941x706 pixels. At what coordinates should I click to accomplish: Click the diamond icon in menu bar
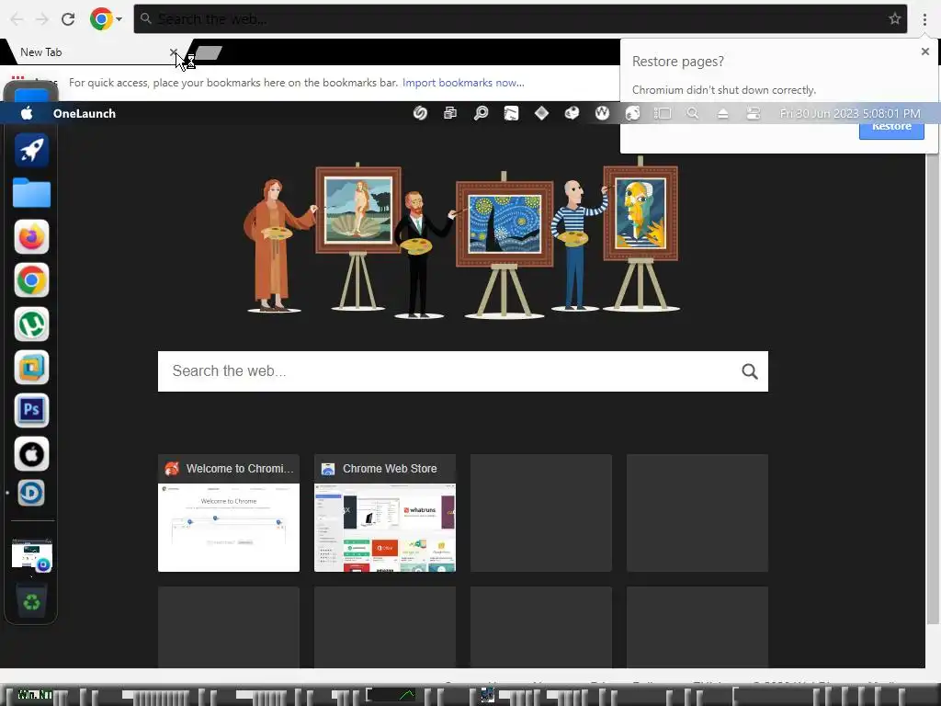coord(541,113)
